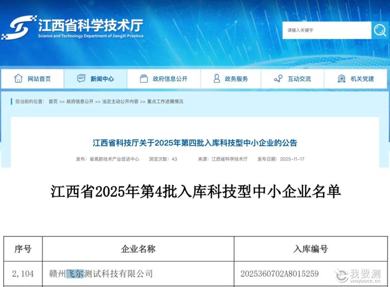Click the company name 赣州飞尔测试科技有限公司
Viewport: 390px width, 287px height.
coord(101,274)
